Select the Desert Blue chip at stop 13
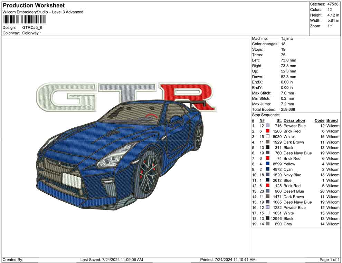 click(268, 191)
